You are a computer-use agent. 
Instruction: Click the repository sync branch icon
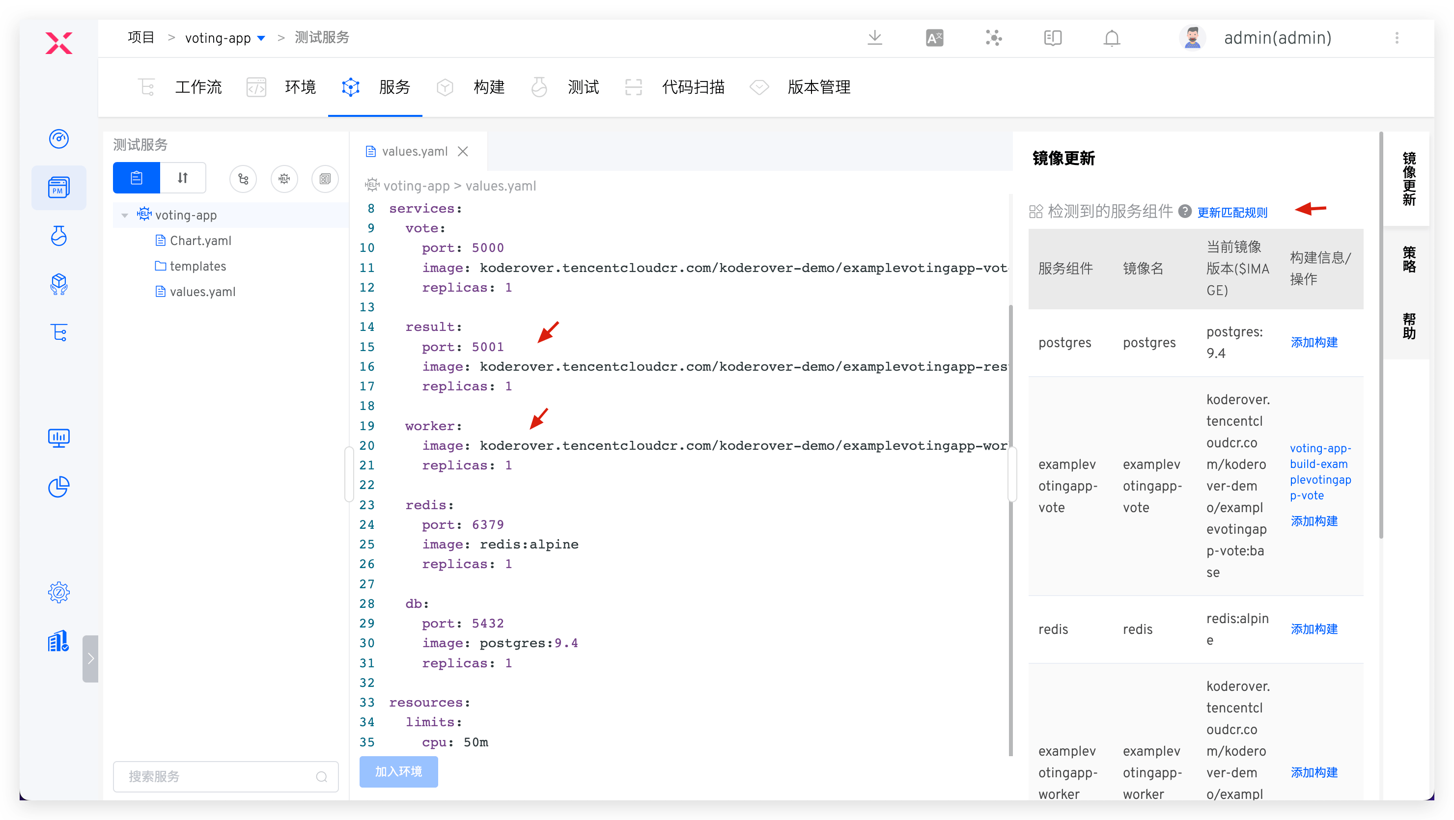[x=243, y=179]
